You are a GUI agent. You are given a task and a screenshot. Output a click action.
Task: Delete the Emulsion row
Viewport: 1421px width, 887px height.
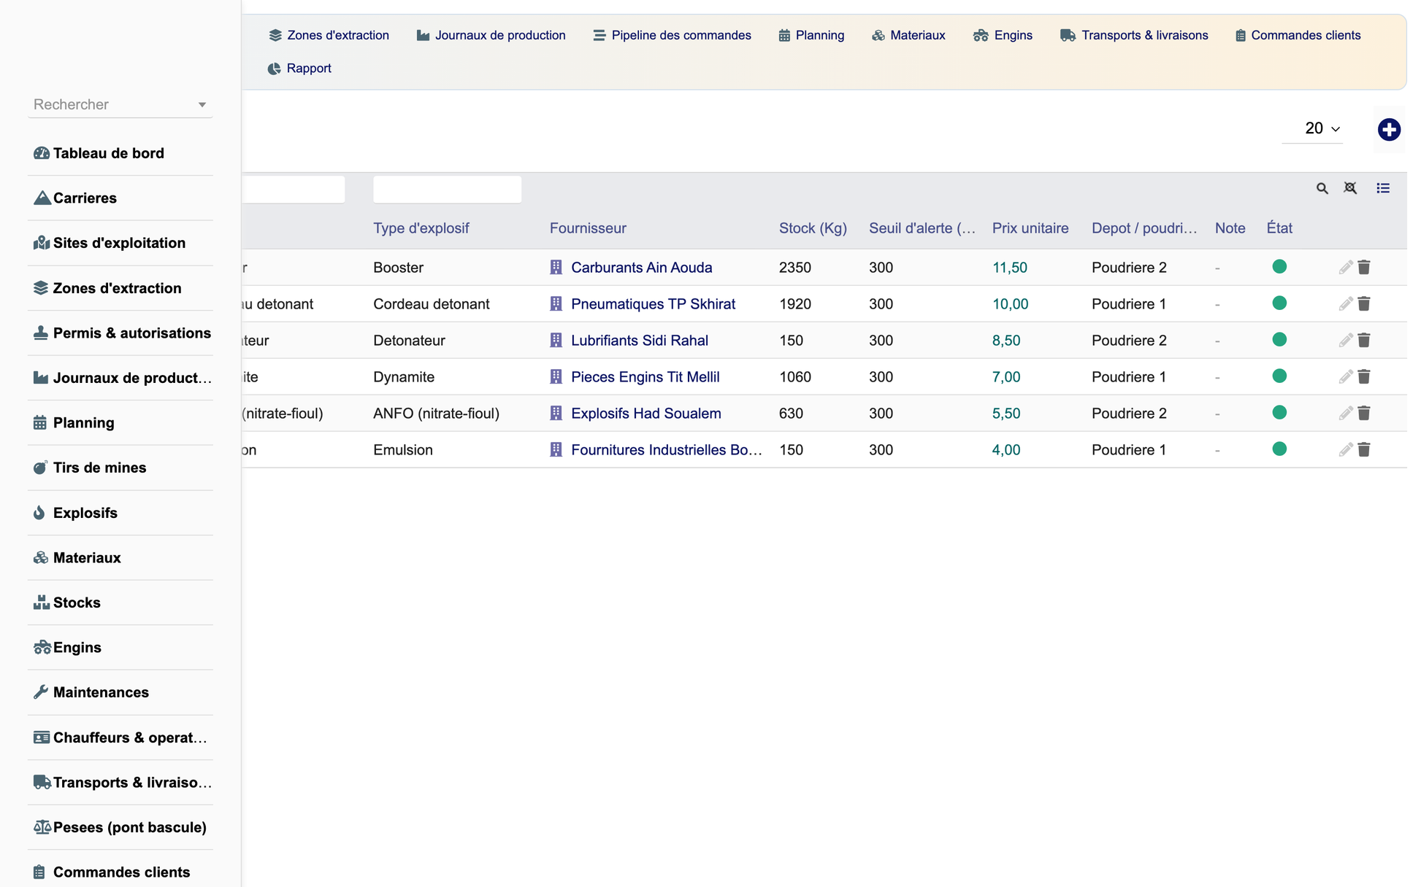pyautogui.click(x=1364, y=450)
